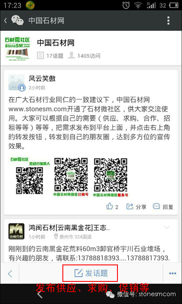Image resolution: width=182 pixels, height=304 pixels.
Task: Open the 服务号 QR code image
Action: (x=110, y=175)
